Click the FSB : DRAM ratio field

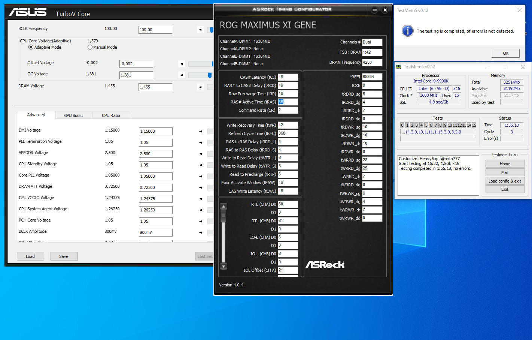[372, 52]
